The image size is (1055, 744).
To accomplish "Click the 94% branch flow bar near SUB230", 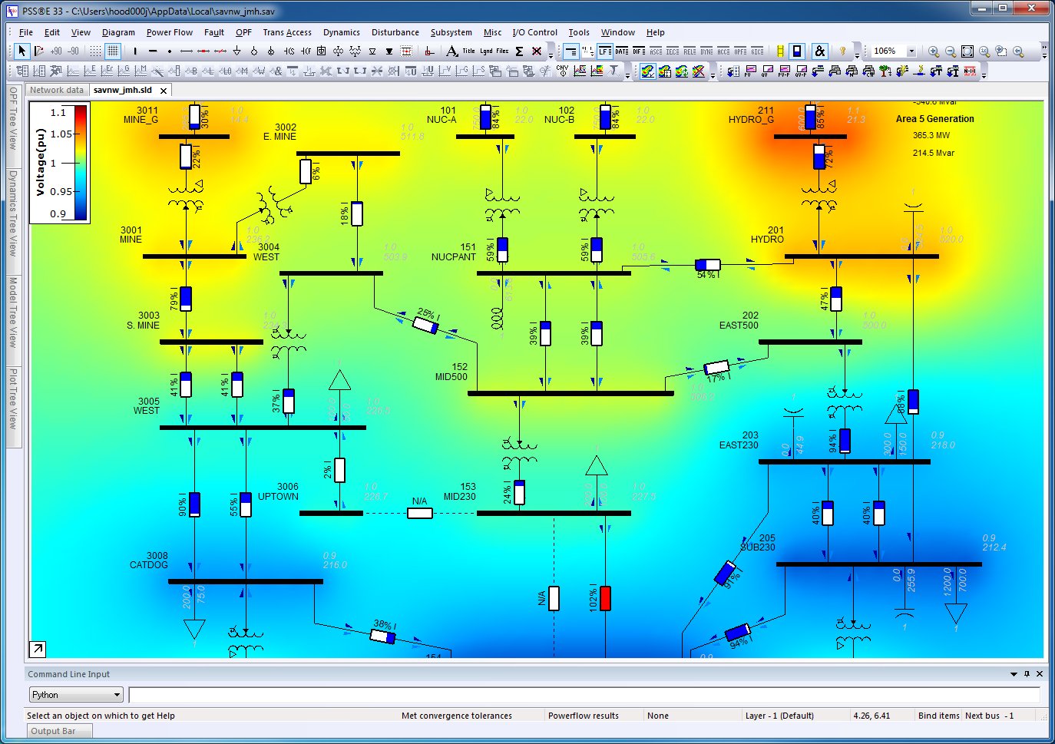I will click(737, 633).
